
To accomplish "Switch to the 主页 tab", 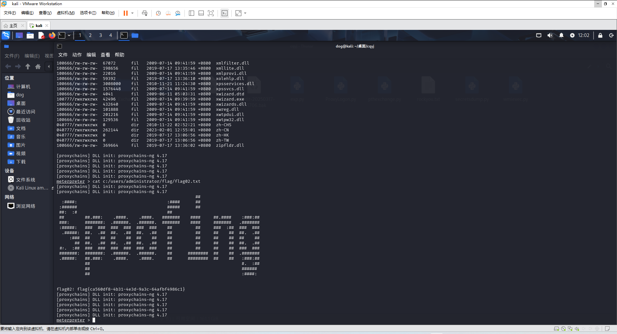I will (x=13, y=26).
